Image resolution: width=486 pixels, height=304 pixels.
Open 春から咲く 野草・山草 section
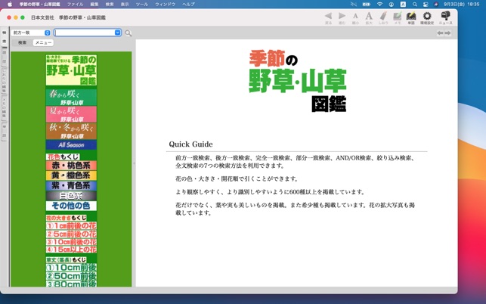[71, 97]
